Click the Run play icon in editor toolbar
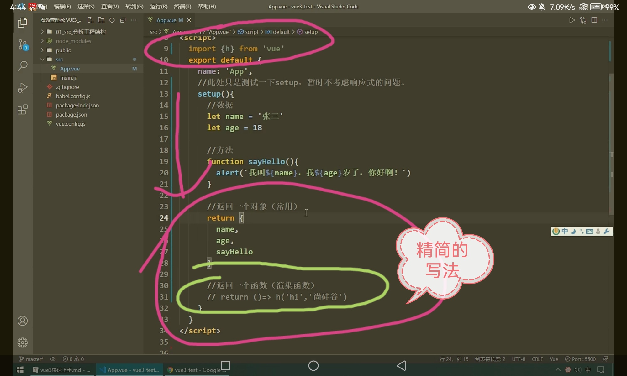Screen dimensions: 627x376 (x=572, y=20)
